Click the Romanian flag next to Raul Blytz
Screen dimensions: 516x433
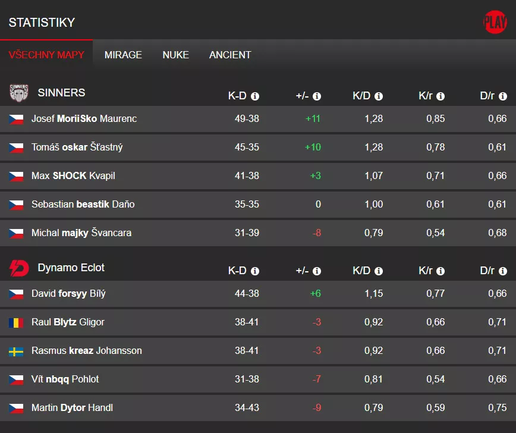click(16, 322)
